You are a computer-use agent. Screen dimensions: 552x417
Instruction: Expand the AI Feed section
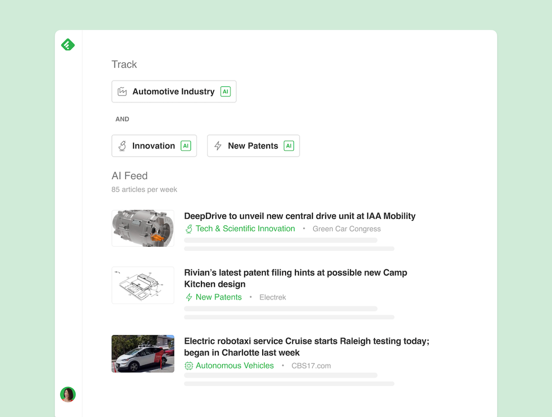point(129,176)
